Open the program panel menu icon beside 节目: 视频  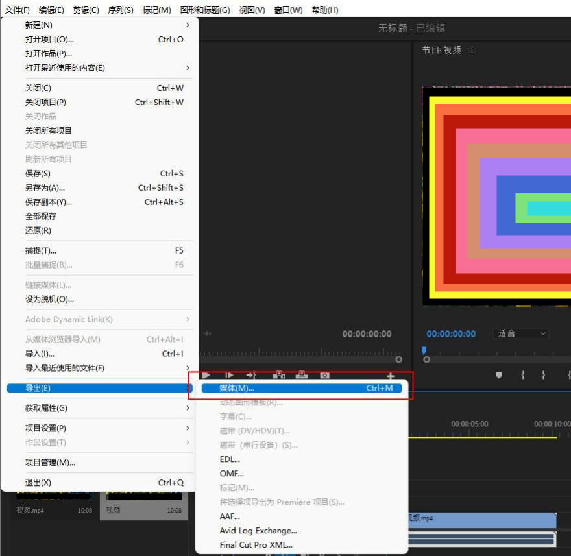pyautogui.click(x=471, y=51)
